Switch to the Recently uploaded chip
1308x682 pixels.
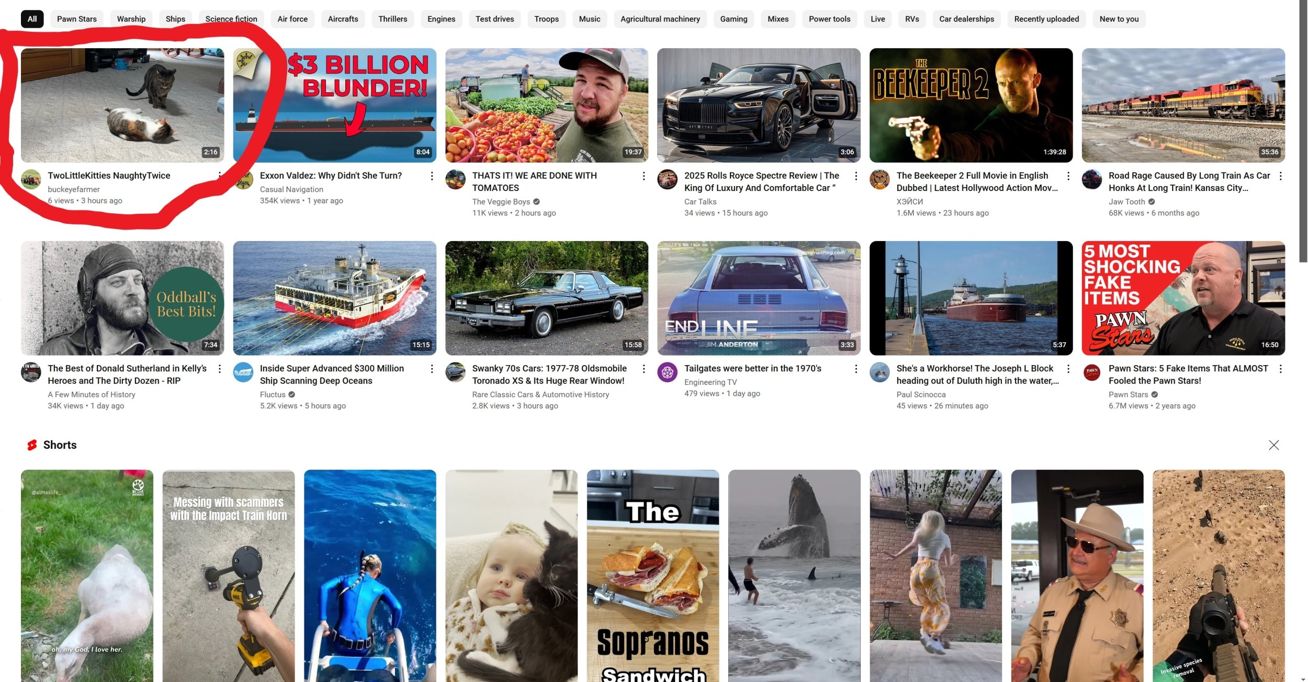pos(1046,19)
